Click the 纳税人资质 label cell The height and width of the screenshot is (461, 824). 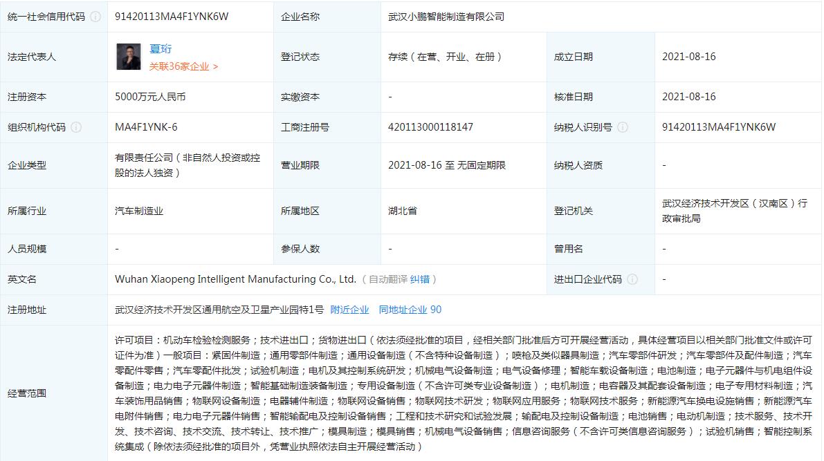[x=601, y=165]
